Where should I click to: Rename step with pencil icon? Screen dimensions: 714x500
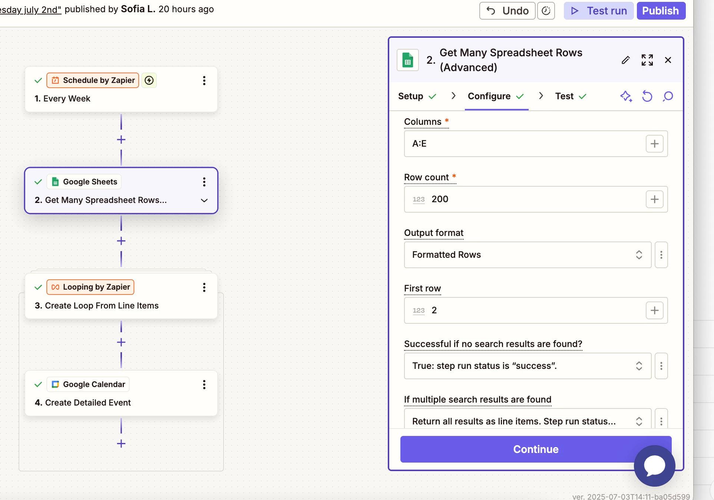(x=626, y=60)
